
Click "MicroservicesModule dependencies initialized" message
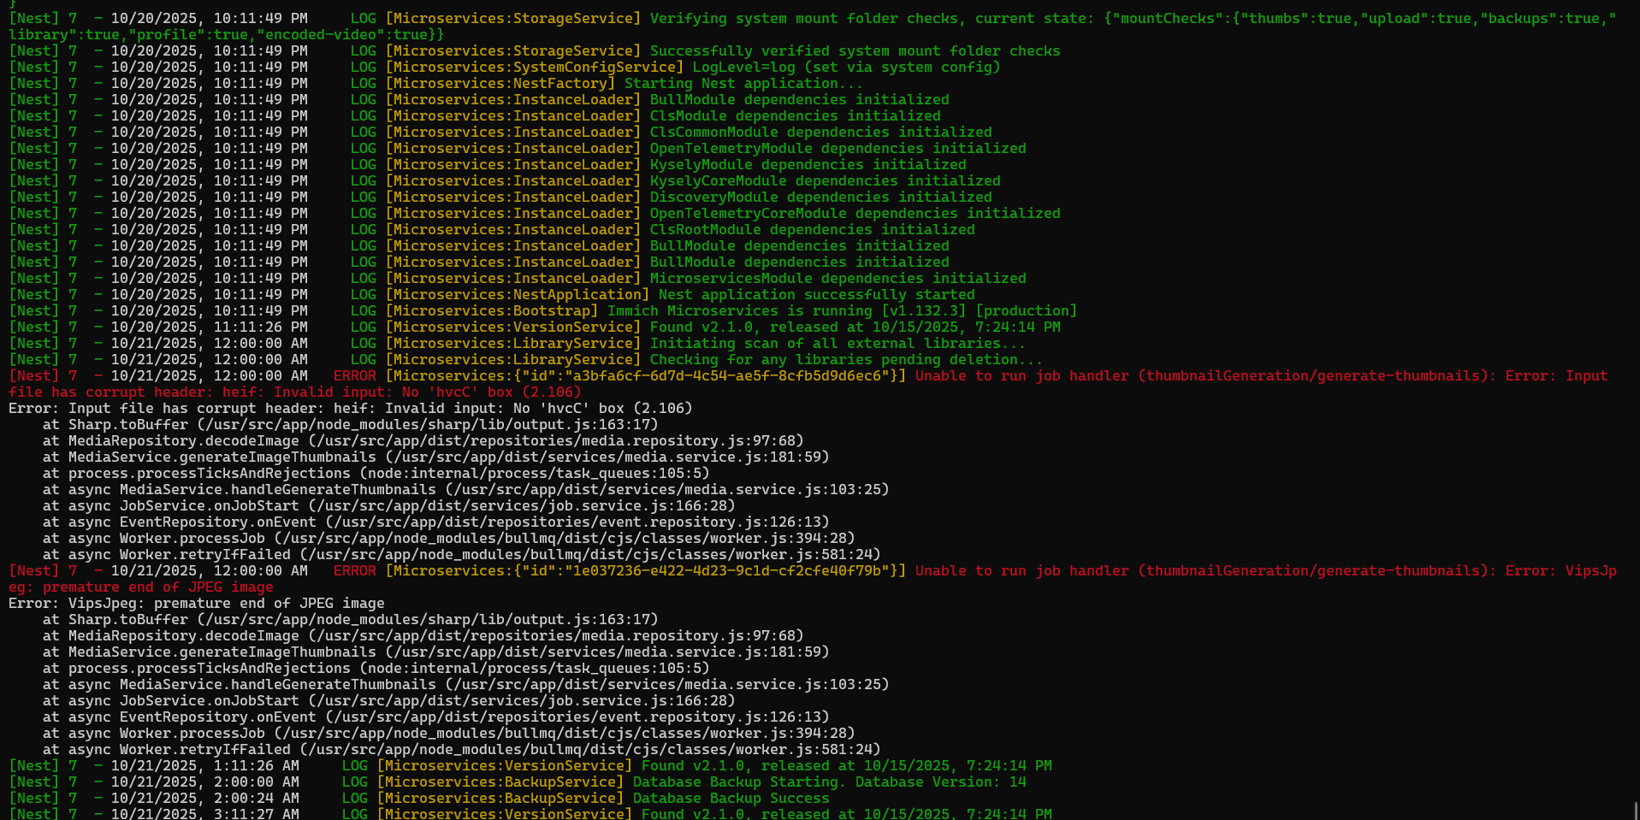[x=838, y=279]
